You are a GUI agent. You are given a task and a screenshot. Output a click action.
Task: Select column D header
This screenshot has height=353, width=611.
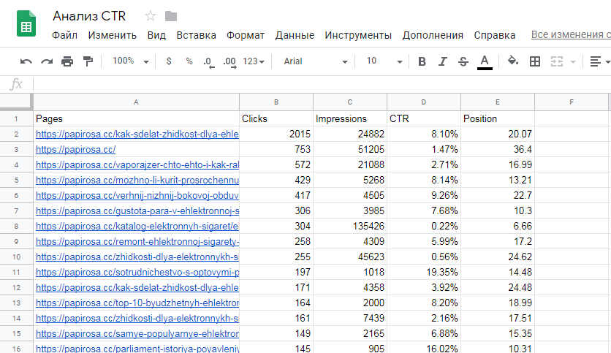(x=424, y=102)
